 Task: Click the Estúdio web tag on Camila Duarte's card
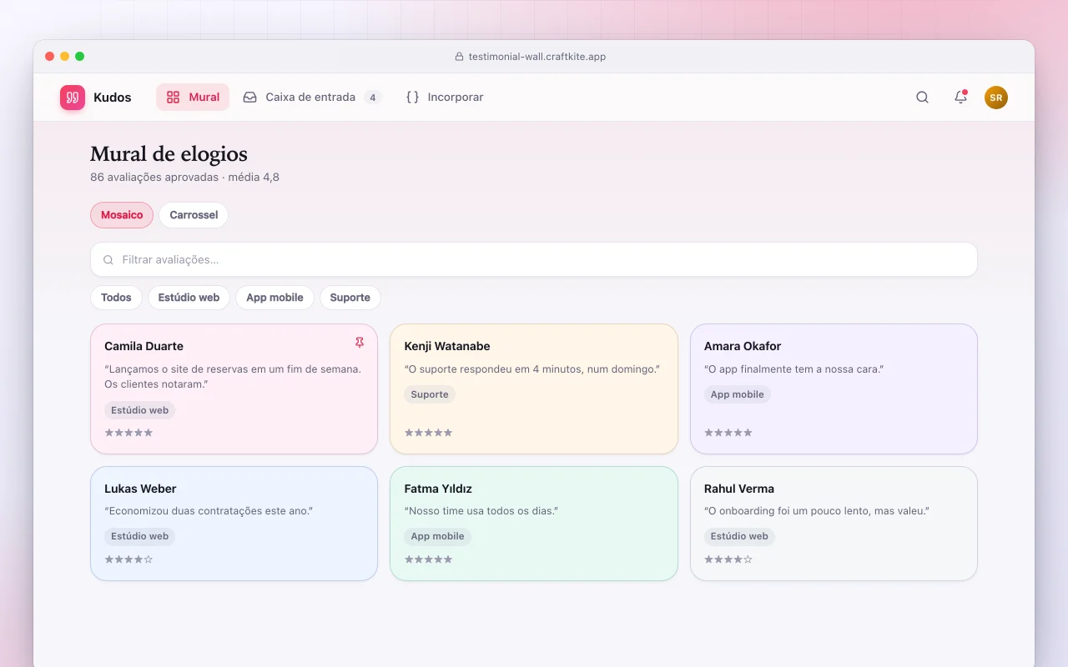[x=140, y=410]
